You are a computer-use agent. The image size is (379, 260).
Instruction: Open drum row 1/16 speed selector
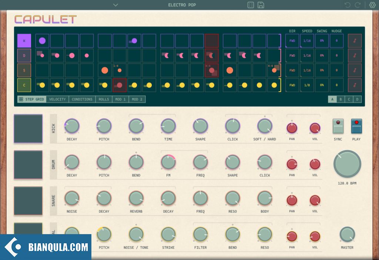tap(307, 55)
